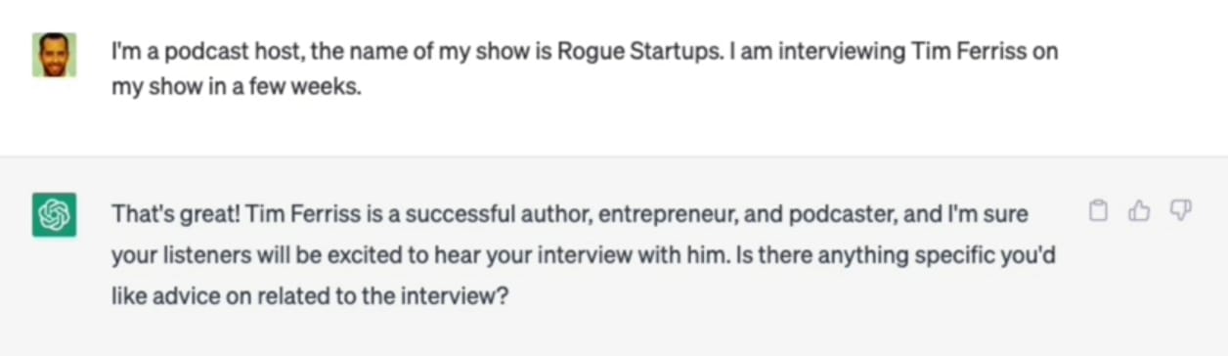1228x356 pixels.
Task: Click the line "my show in a few weeks."
Action: 237,87
